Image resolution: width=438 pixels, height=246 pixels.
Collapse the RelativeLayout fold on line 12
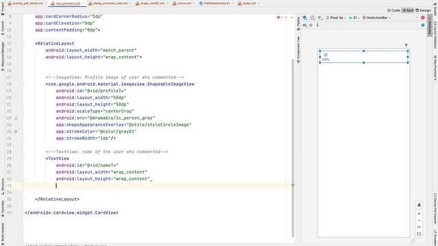pos(23,44)
